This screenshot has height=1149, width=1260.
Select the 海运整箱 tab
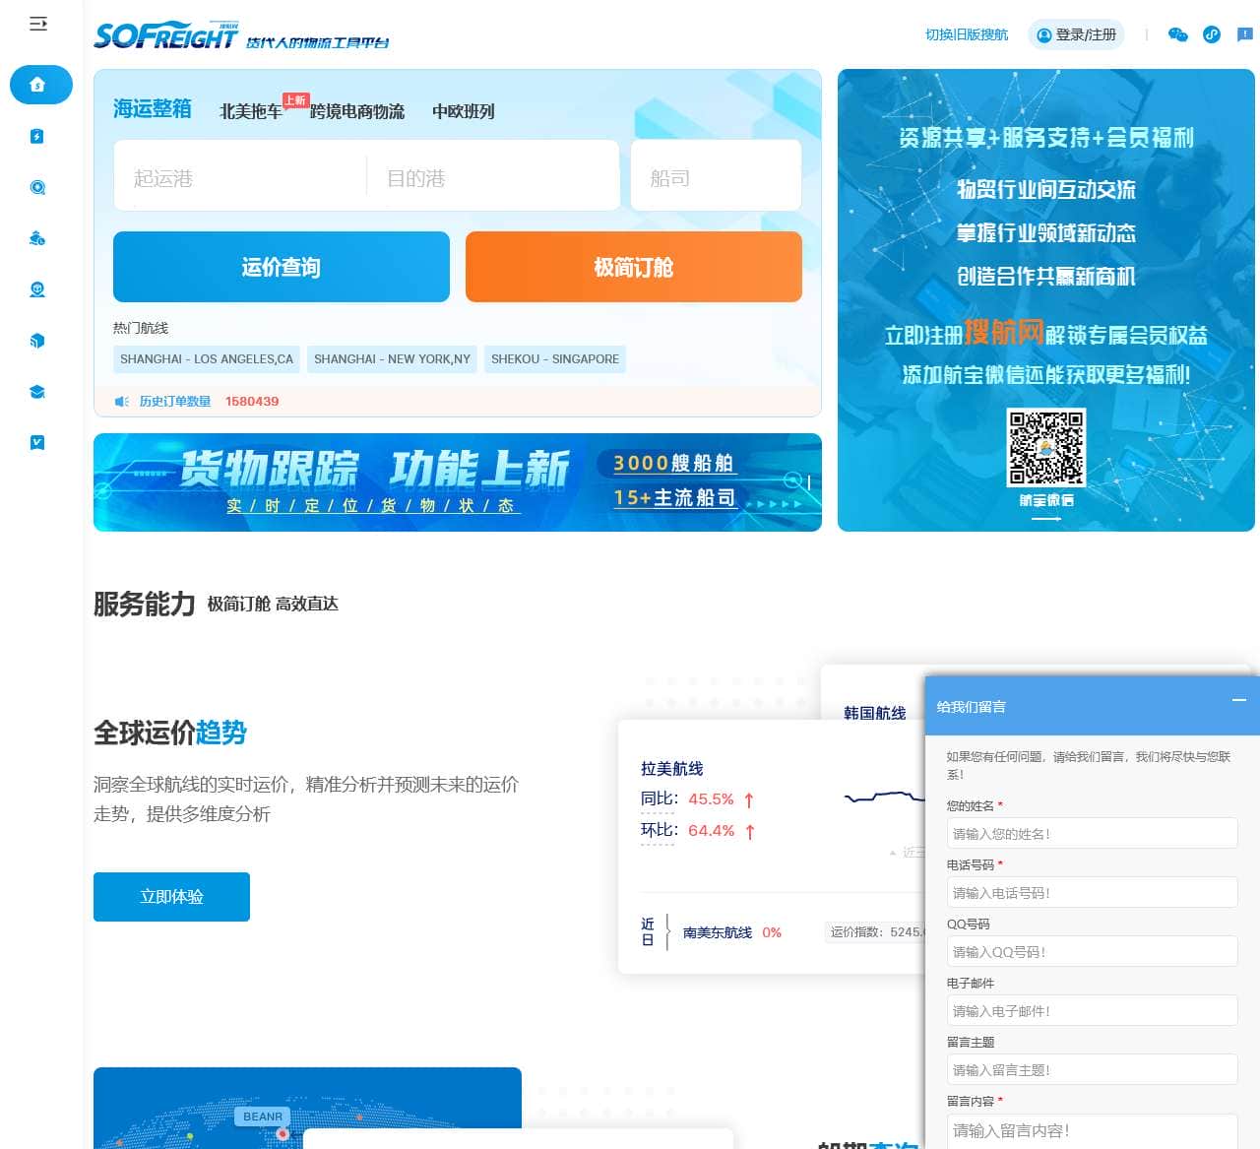click(x=153, y=109)
